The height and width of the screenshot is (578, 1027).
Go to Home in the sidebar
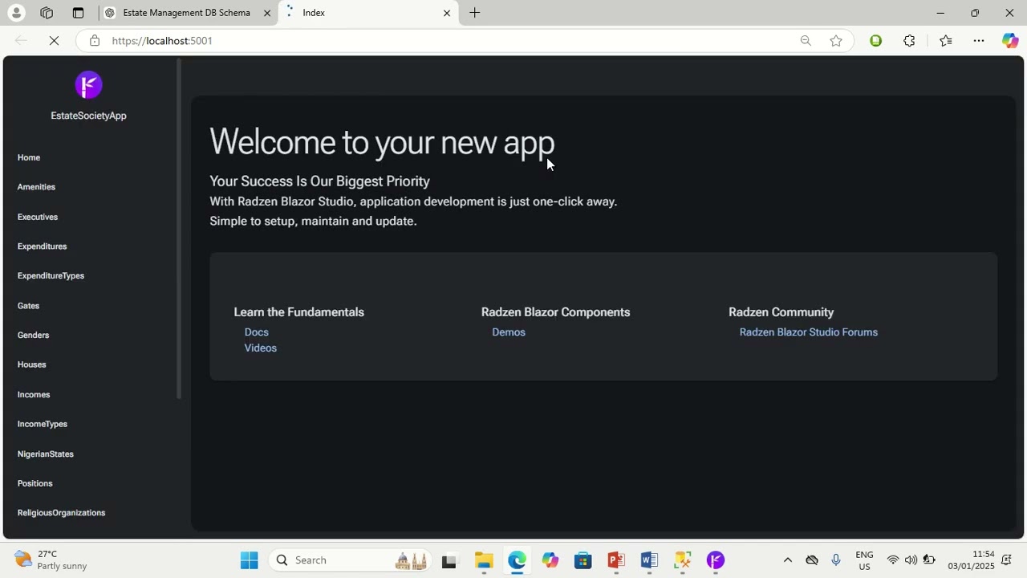pyautogui.click(x=29, y=157)
